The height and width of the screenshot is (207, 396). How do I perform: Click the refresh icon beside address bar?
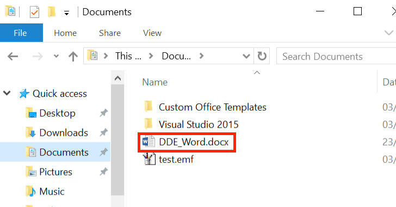tap(262, 56)
